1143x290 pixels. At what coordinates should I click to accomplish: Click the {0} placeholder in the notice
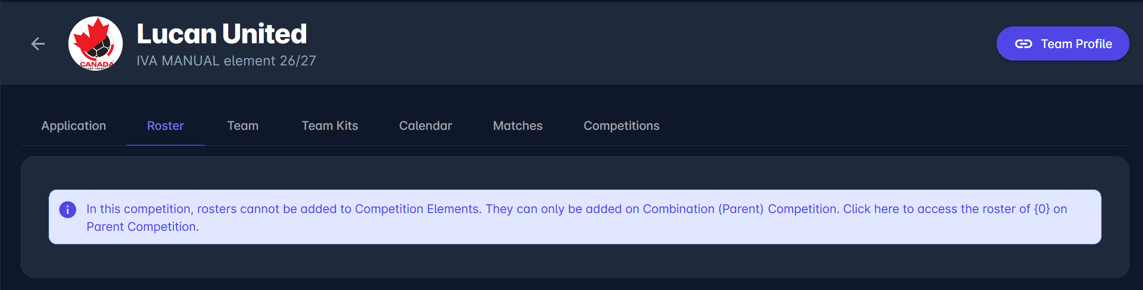click(x=1042, y=209)
